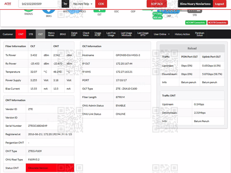Screen dimensions: 231x173
Task: Click the Traffic ONT info Belum Penuh
Action: (201, 121)
